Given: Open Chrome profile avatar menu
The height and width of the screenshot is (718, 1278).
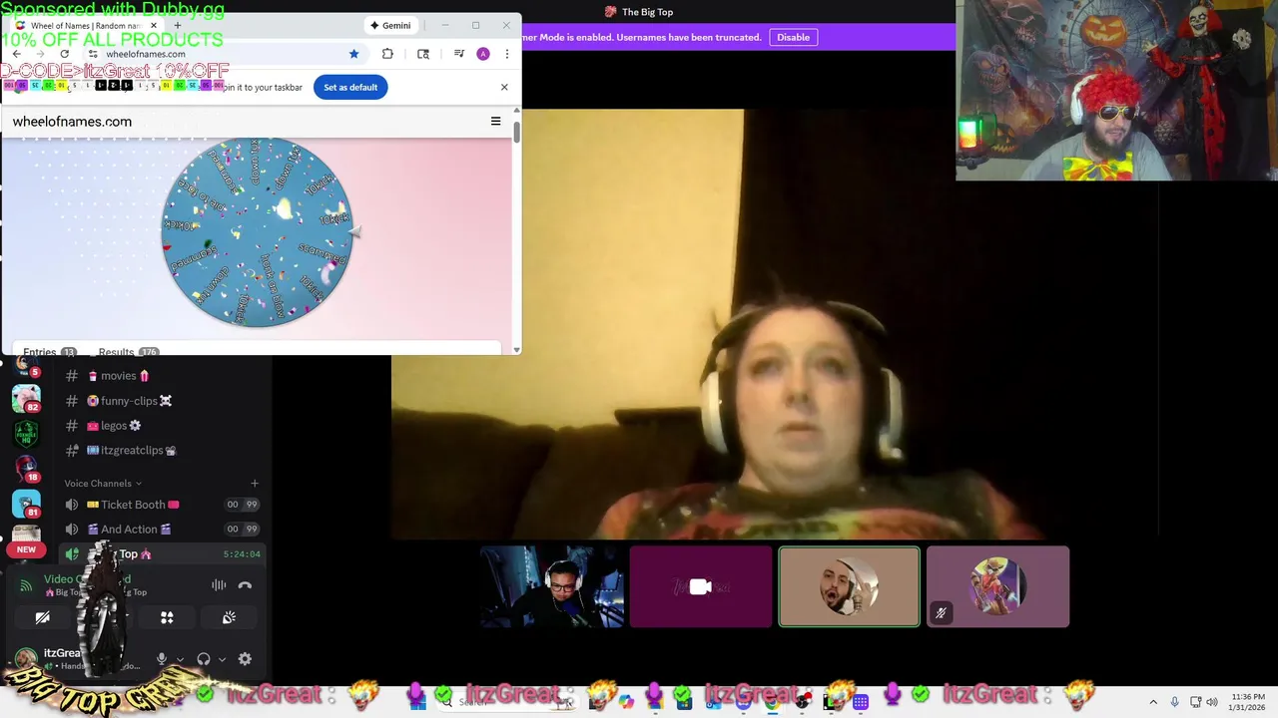Looking at the screenshot, I should point(483,54).
